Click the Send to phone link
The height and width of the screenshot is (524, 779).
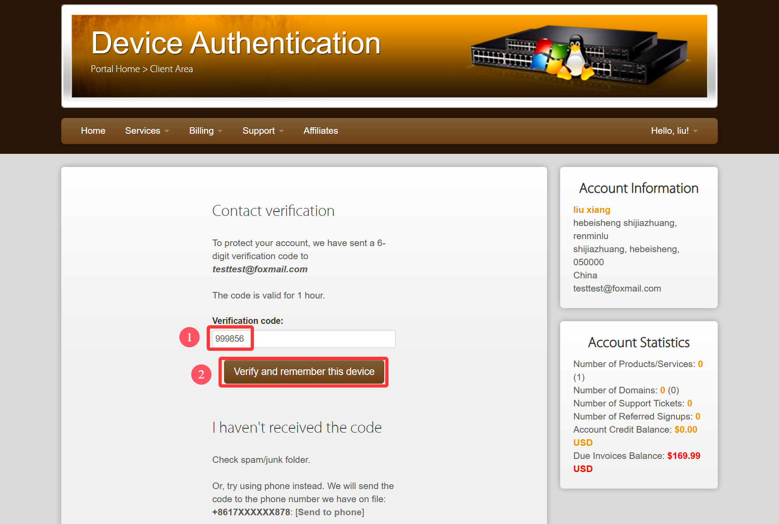[x=330, y=512]
